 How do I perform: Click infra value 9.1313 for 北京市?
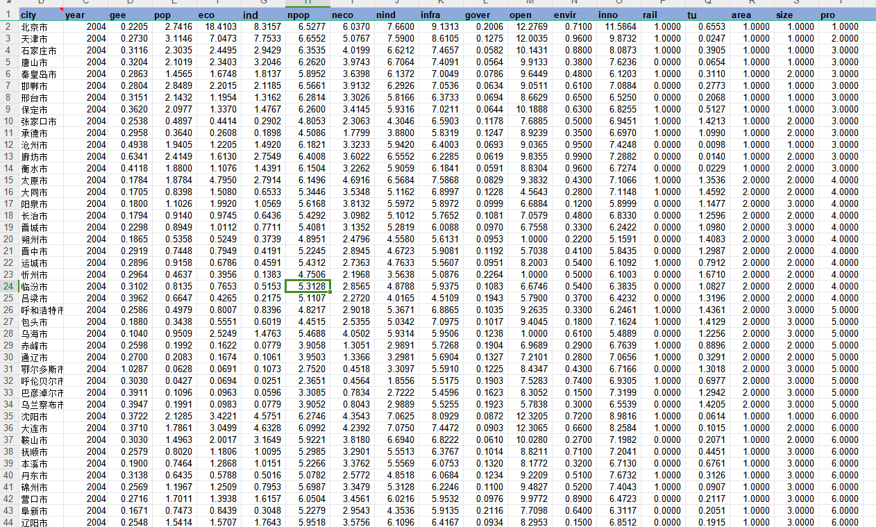click(x=441, y=27)
